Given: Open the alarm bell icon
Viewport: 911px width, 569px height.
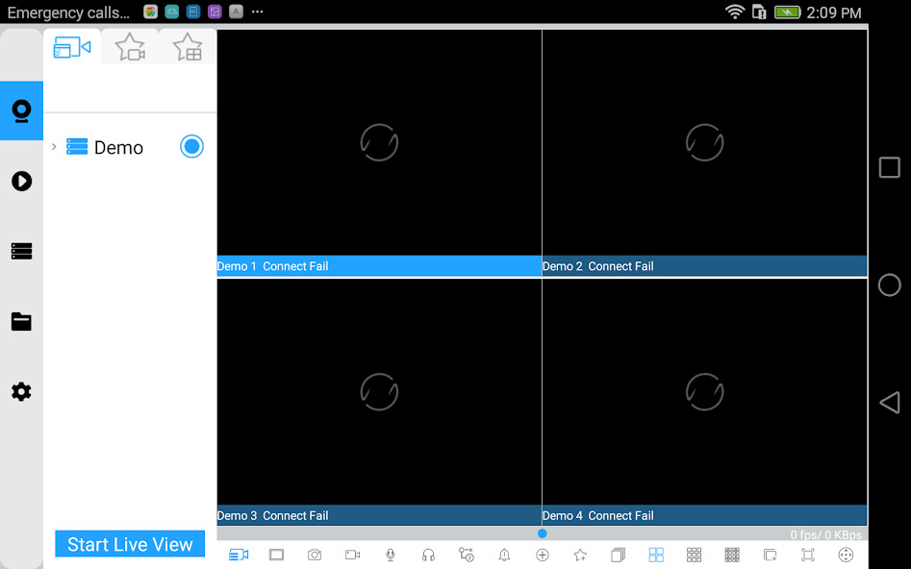Looking at the screenshot, I should tap(504, 556).
